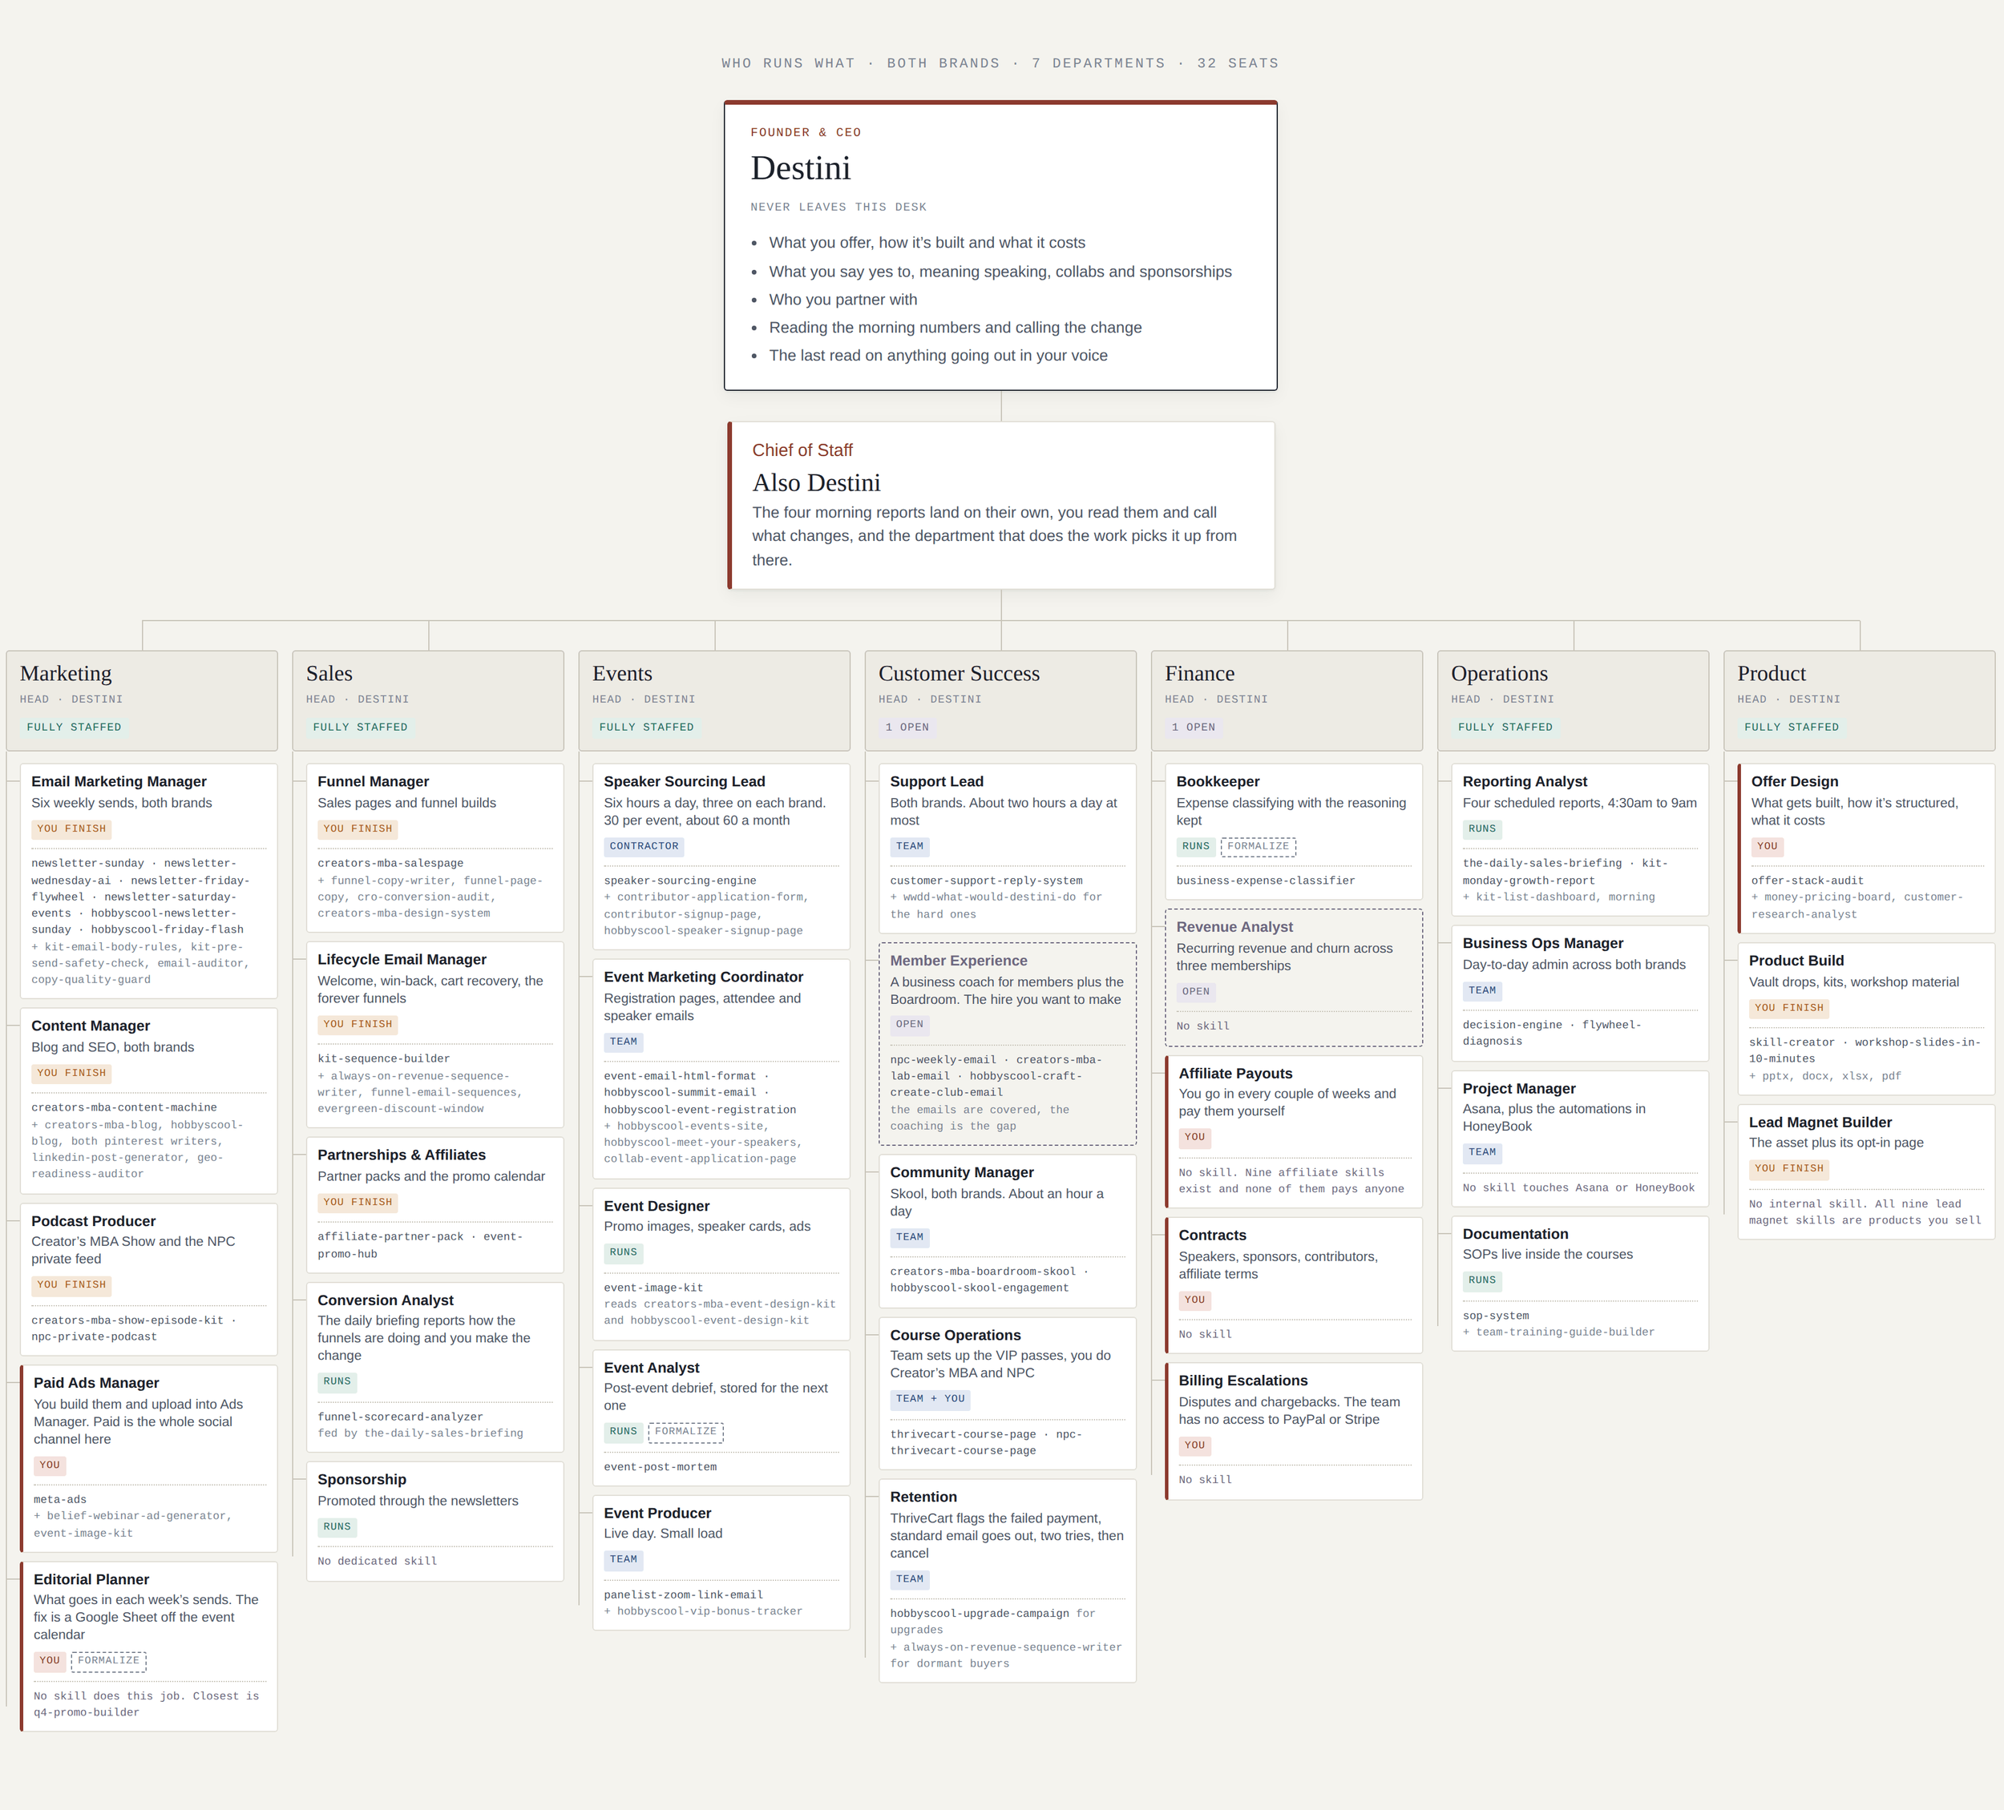2004x1810 pixels.
Task: Click the Documentation card title
Action: (x=1515, y=1234)
